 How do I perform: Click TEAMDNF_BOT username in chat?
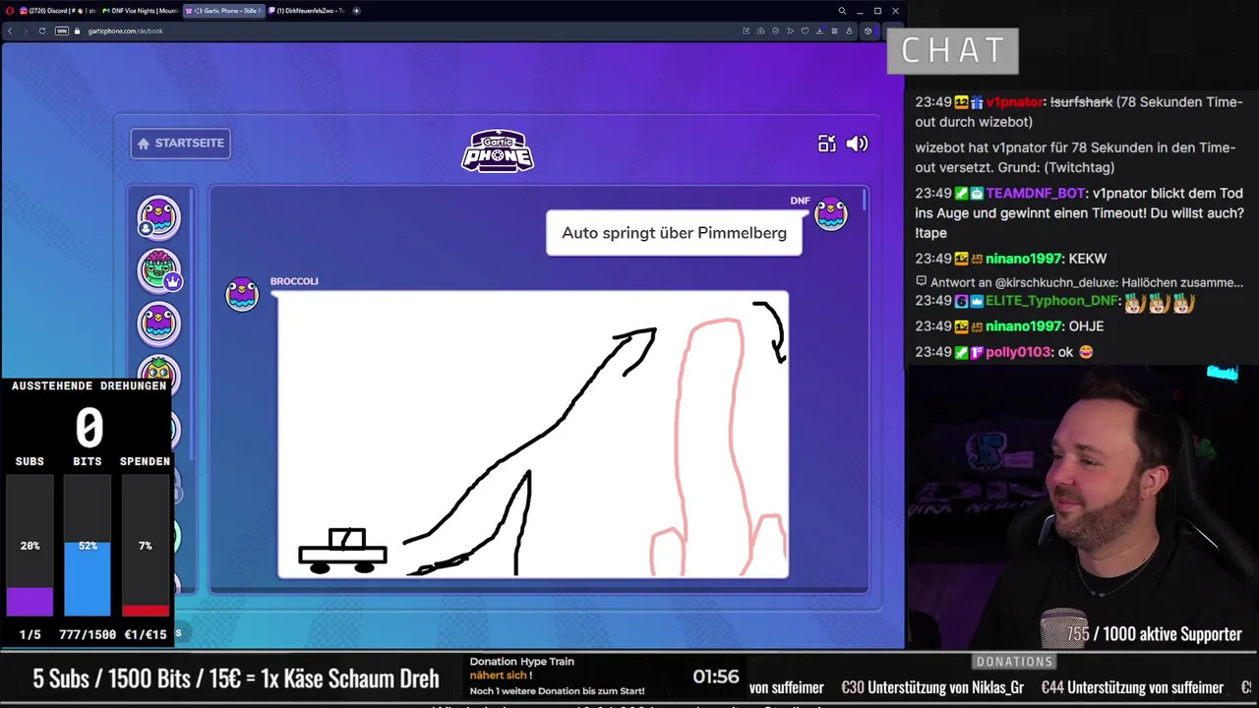pos(1035,194)
